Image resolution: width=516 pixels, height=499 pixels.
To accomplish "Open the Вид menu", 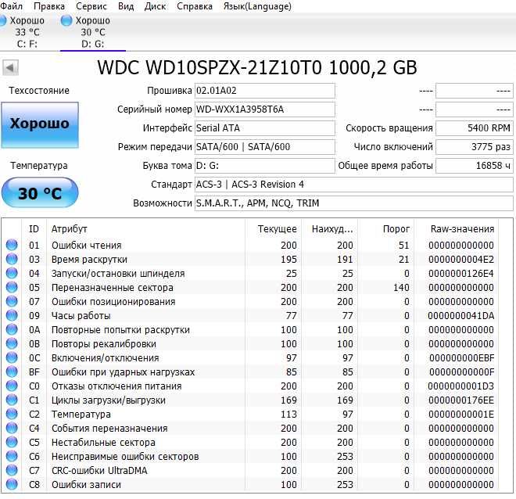I will click(126, 6).
